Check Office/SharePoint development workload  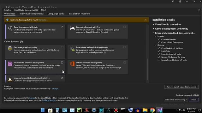(125, 62)
